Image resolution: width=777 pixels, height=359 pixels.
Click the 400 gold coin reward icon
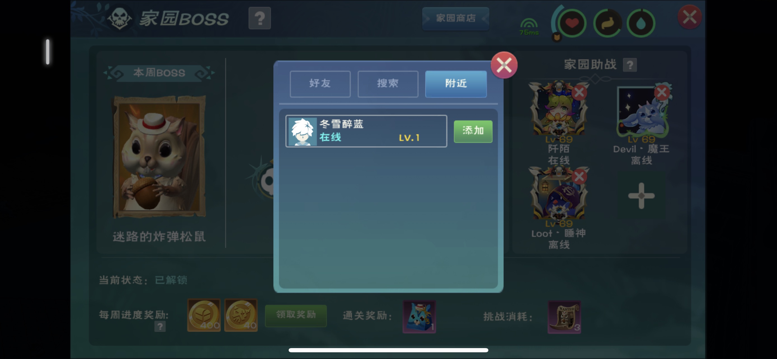[204, 315]
